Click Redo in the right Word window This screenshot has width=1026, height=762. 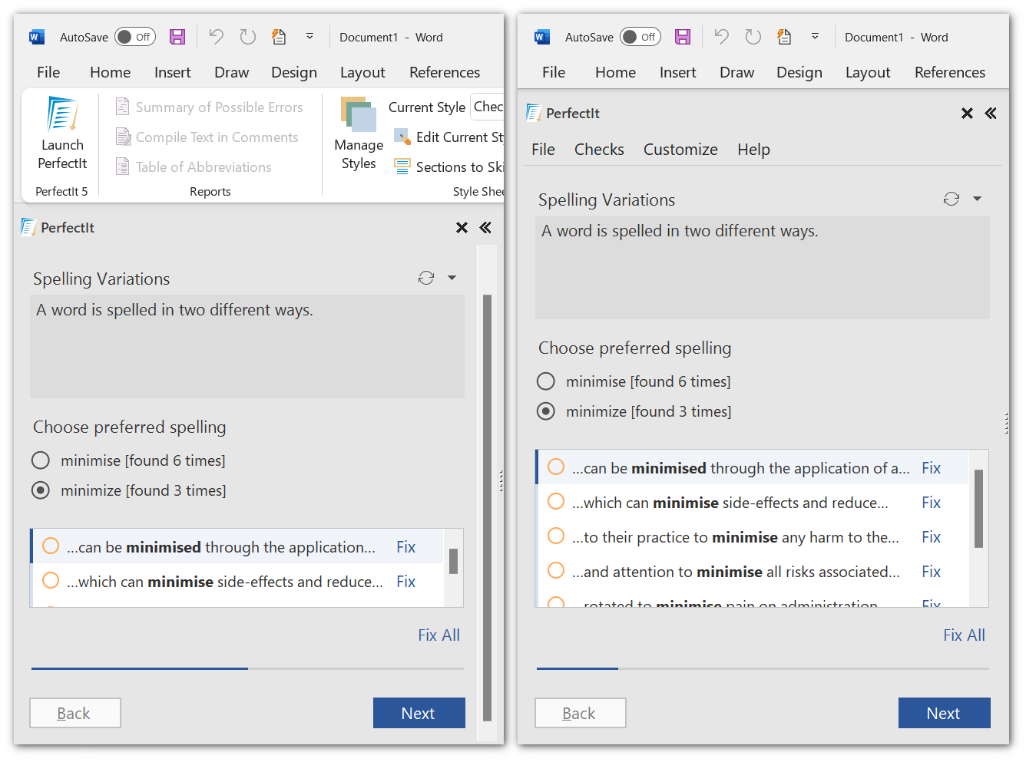[x=753, y=37]
